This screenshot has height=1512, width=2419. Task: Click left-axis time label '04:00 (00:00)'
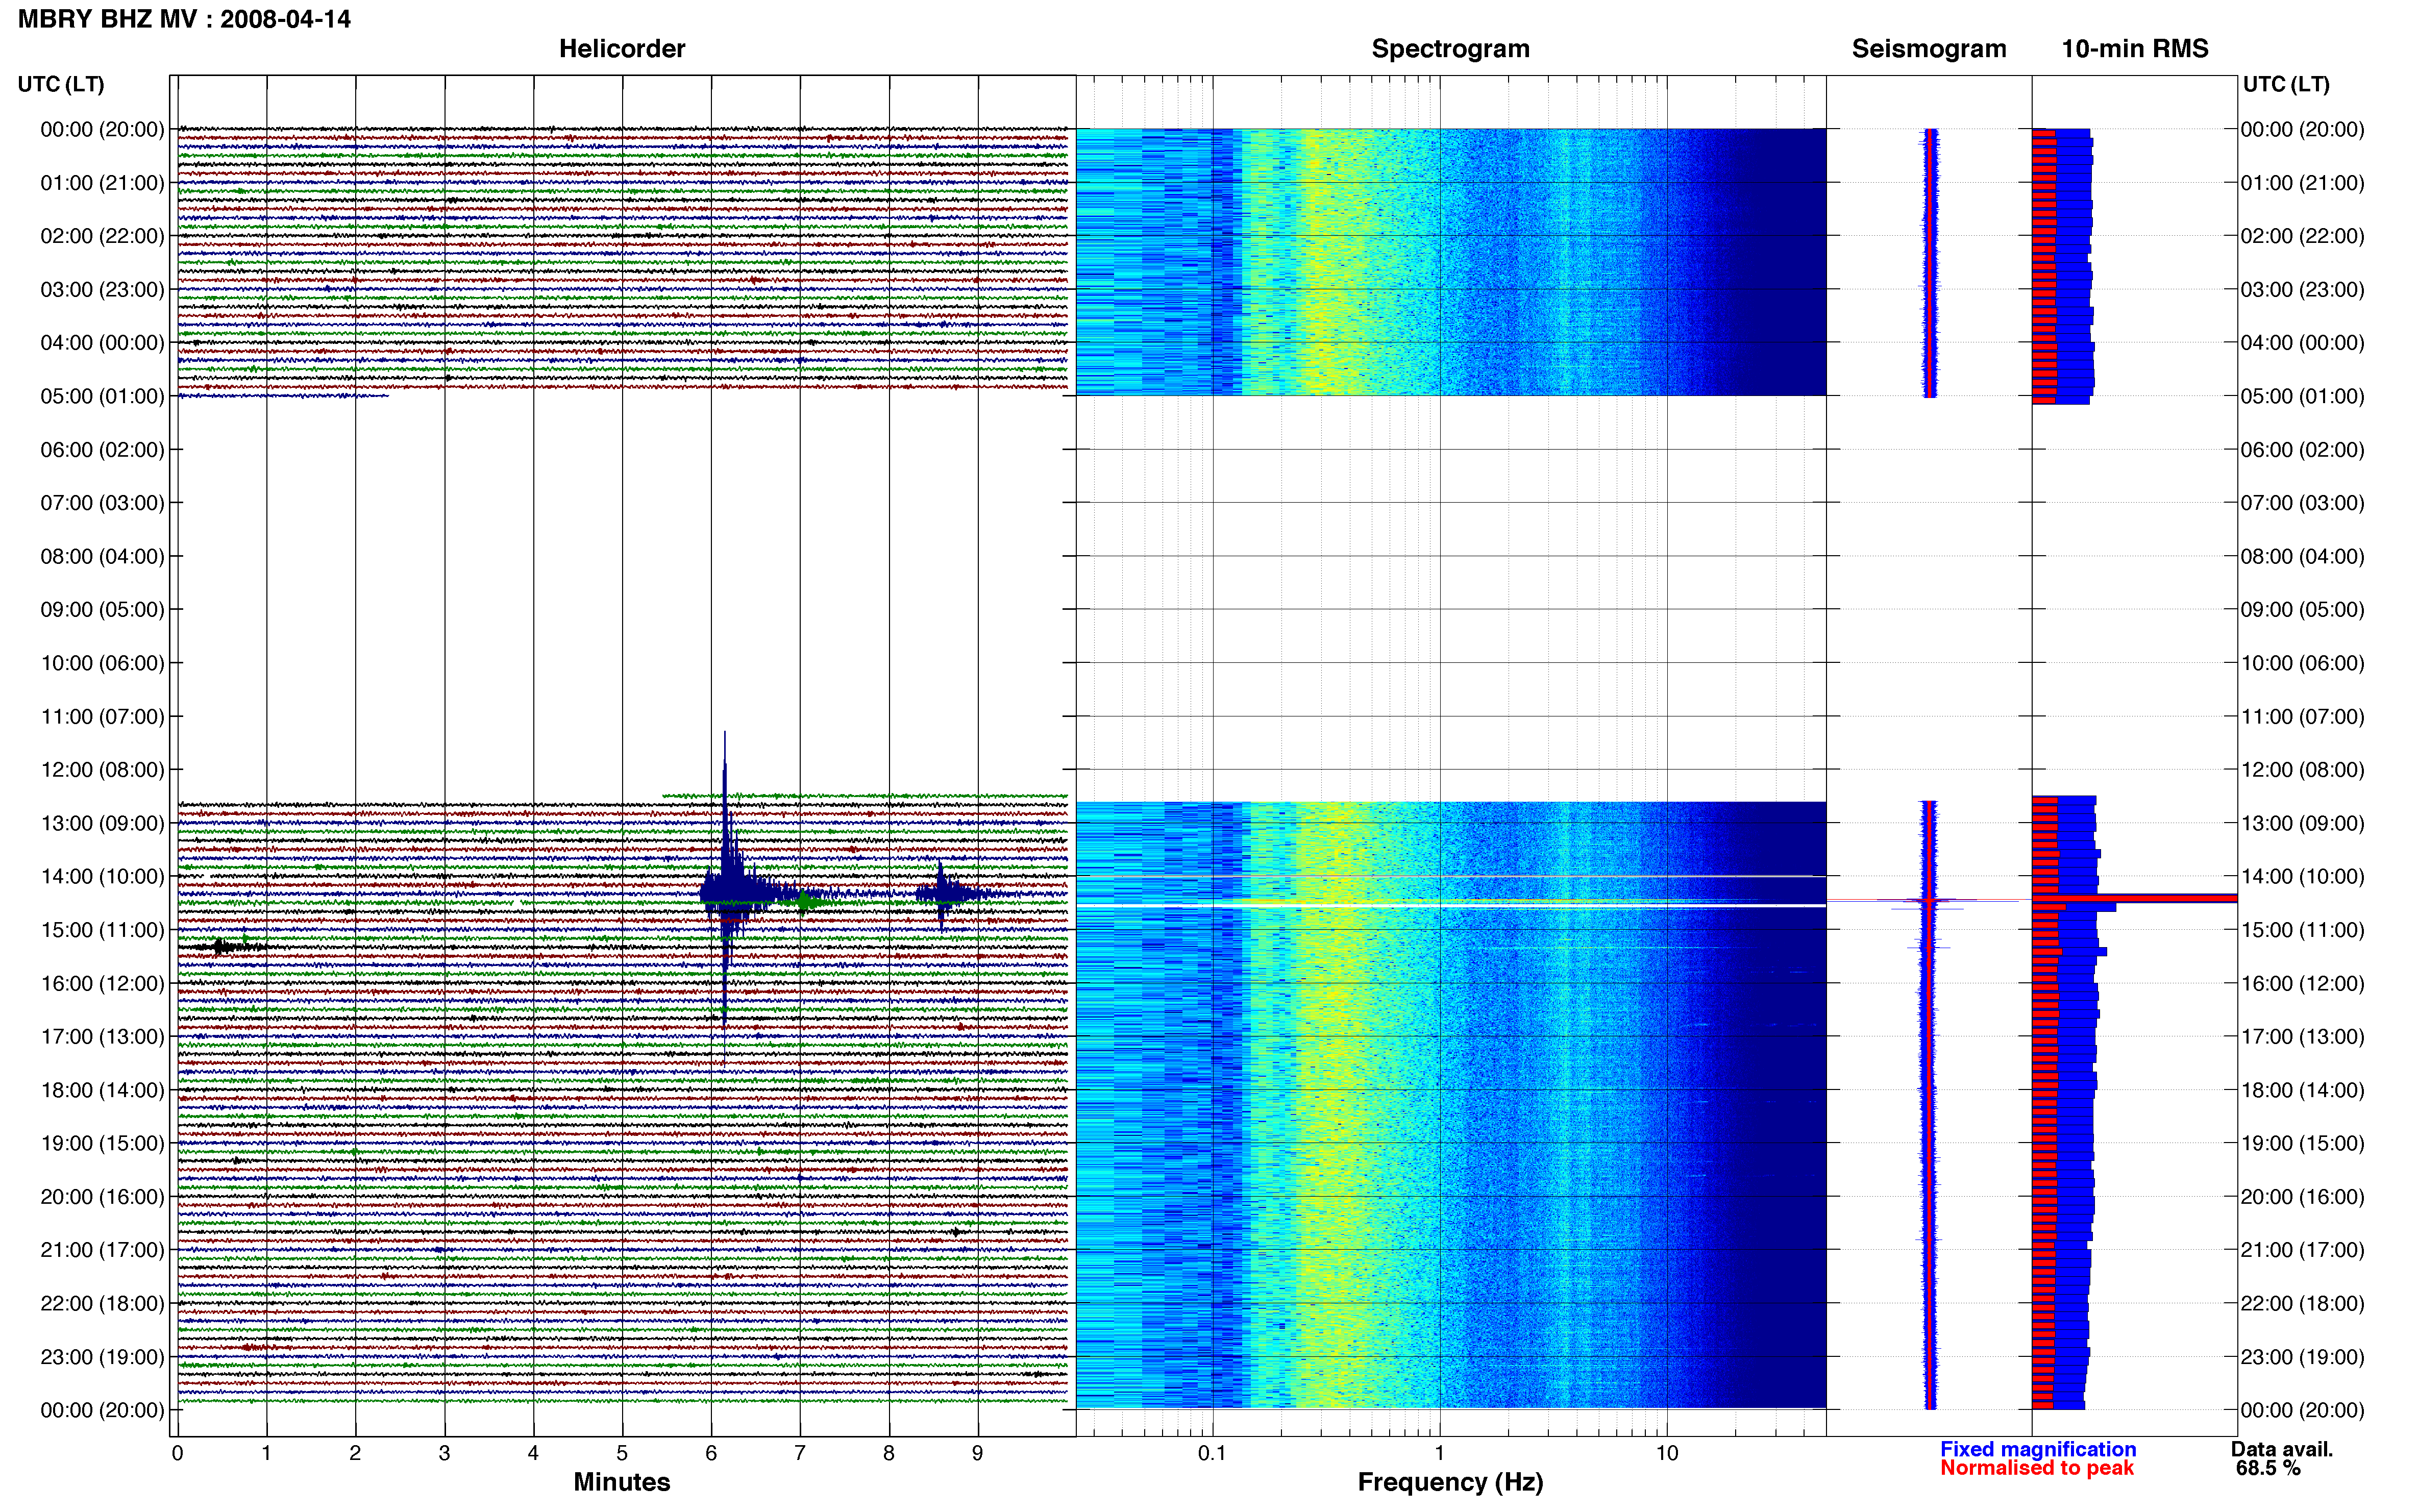[x=102, y=343]
